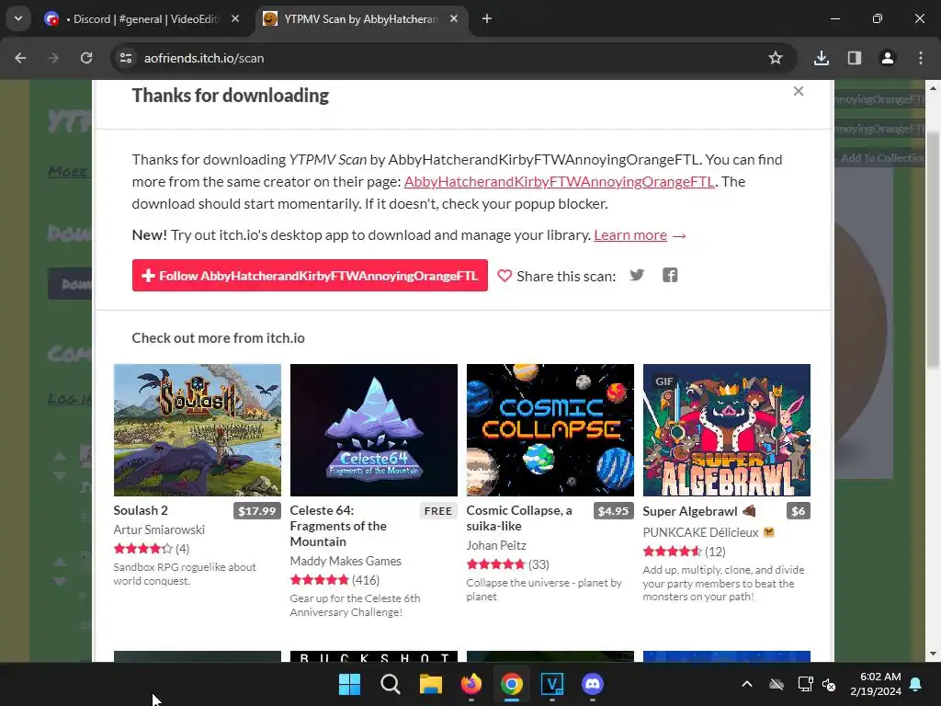
Task: Share this scan on Twitter
Action: pos(637,275)
